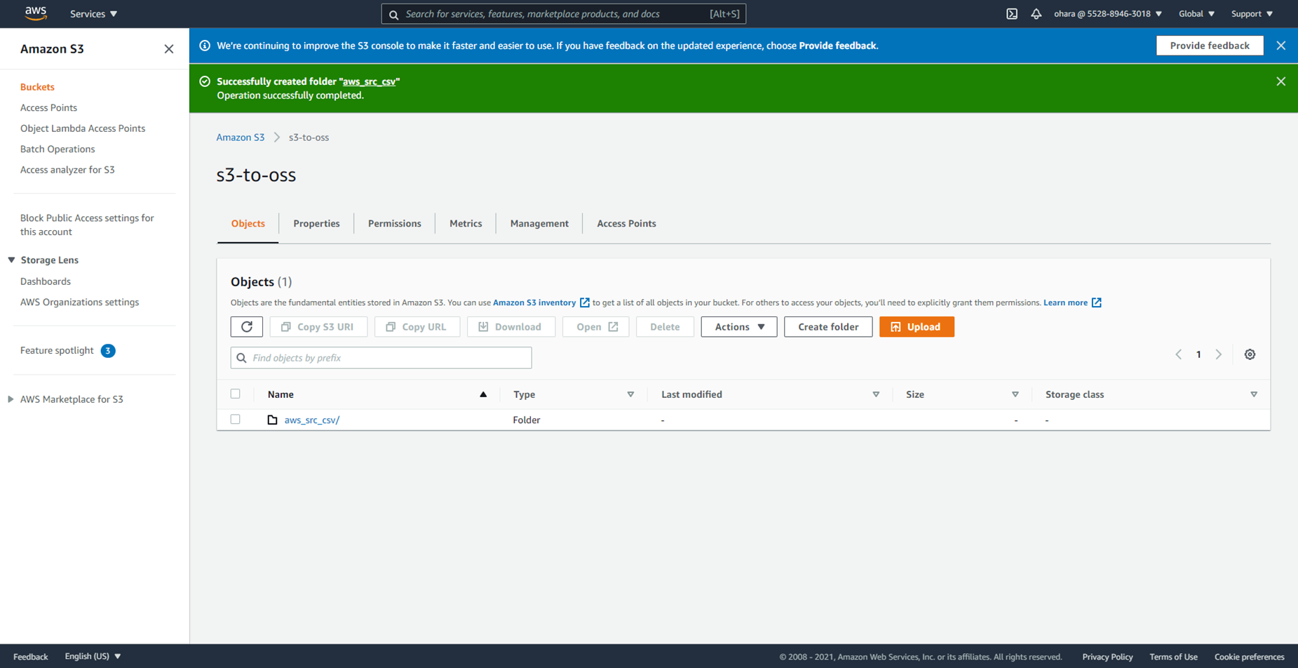Change language from English (US)

(93, 656)
